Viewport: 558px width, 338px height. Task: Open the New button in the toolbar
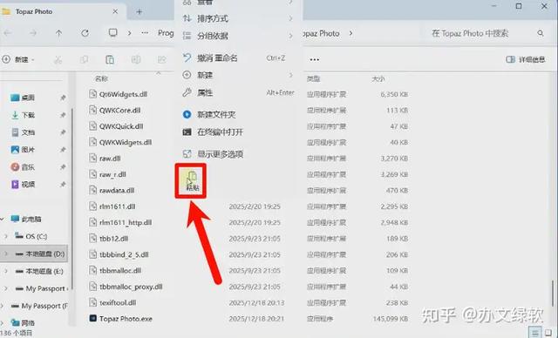click(x=18, y=59)
